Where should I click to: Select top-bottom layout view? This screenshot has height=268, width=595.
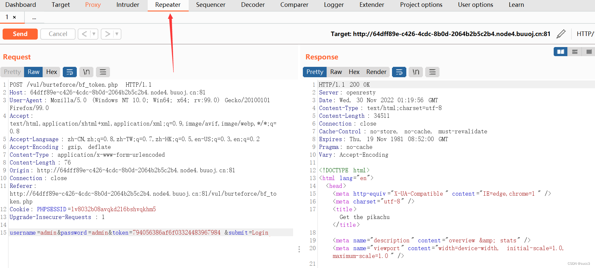[x=575, y=52]
